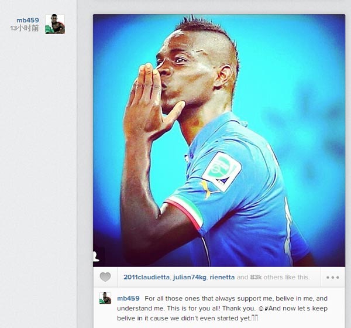
Task: Click smiley emoji after Thank you
Action: pos(261,309)
